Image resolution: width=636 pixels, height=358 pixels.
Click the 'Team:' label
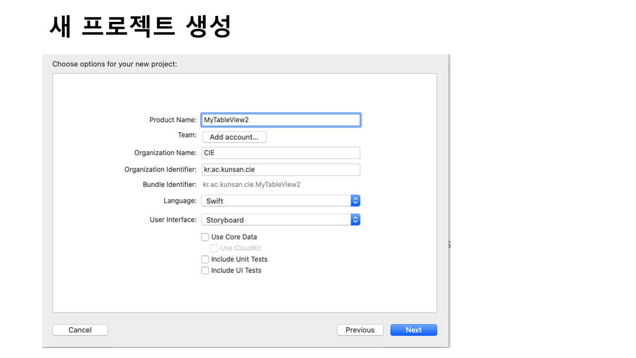[x=187, y=135]
